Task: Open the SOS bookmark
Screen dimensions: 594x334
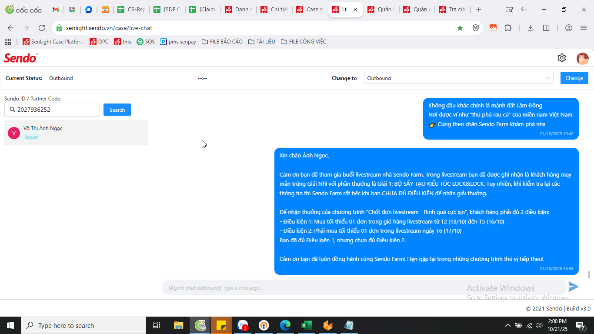Action: coord(146,42)
